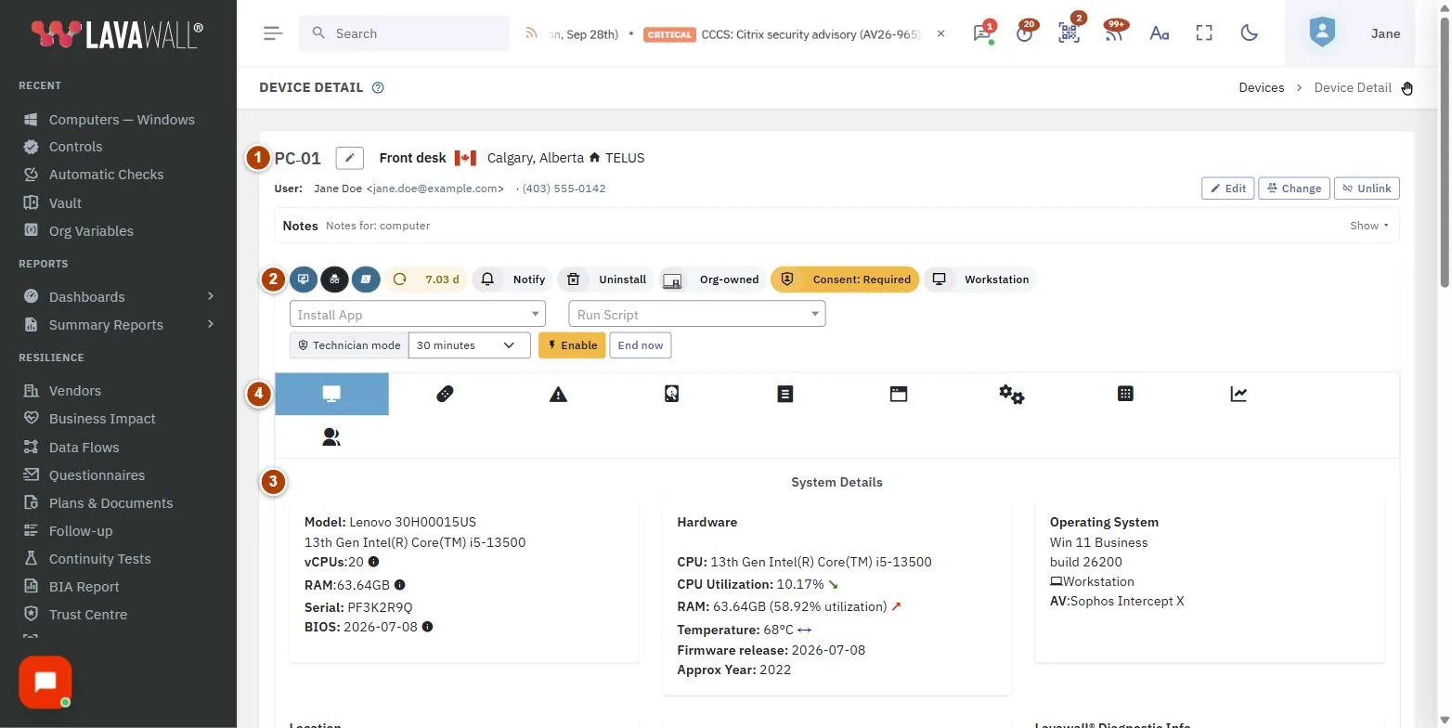The image size is (1452, 728).
Task: Open the 30 minutes duration dropdown
Action: [470, 345]
